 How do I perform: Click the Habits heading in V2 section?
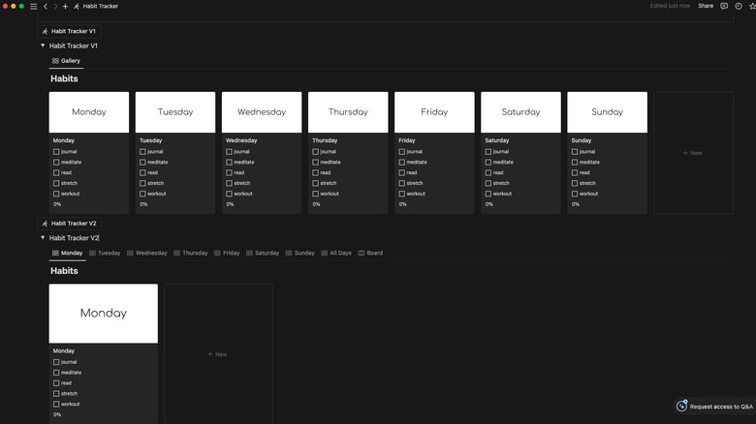click(64, 271)
